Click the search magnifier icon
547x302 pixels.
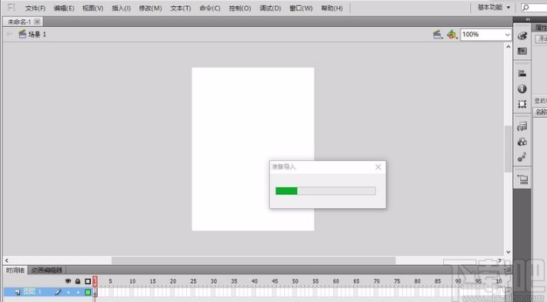click(x=525, y=8)
